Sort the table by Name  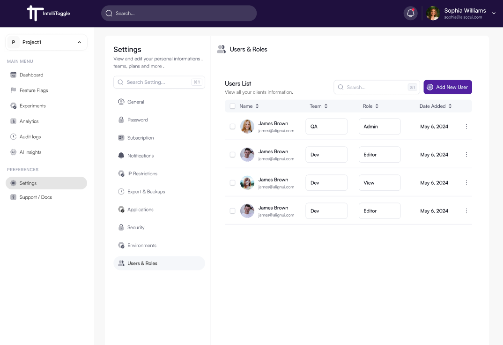coord(256,106)
